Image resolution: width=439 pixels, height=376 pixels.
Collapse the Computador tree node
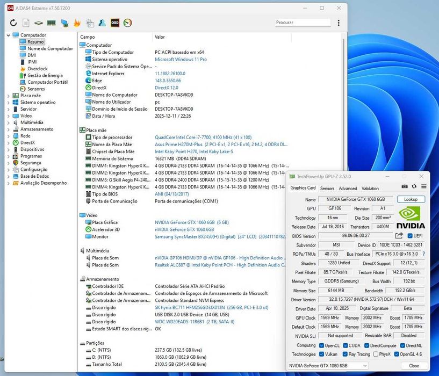(9, 35)
